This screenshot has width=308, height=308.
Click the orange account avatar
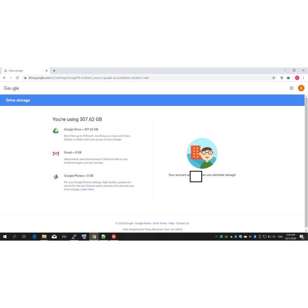[x=301, y=88]
